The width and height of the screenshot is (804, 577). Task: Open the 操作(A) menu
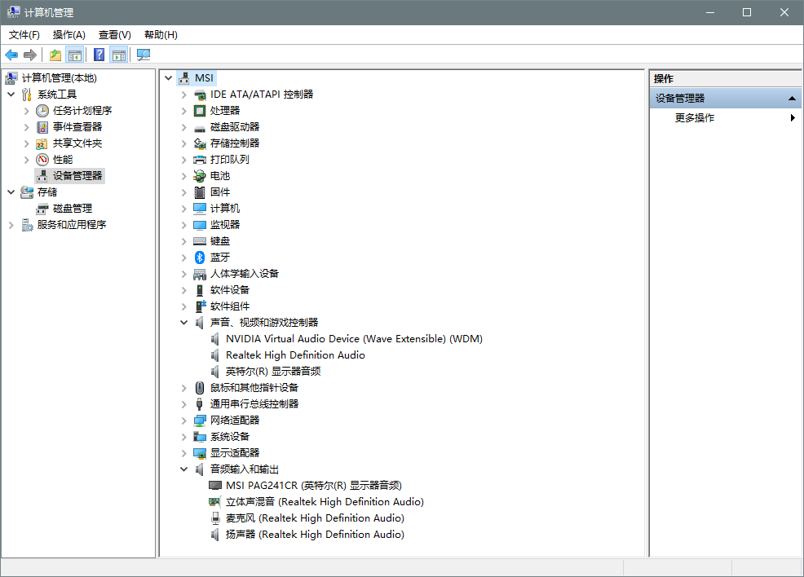[x=68, y=35]
